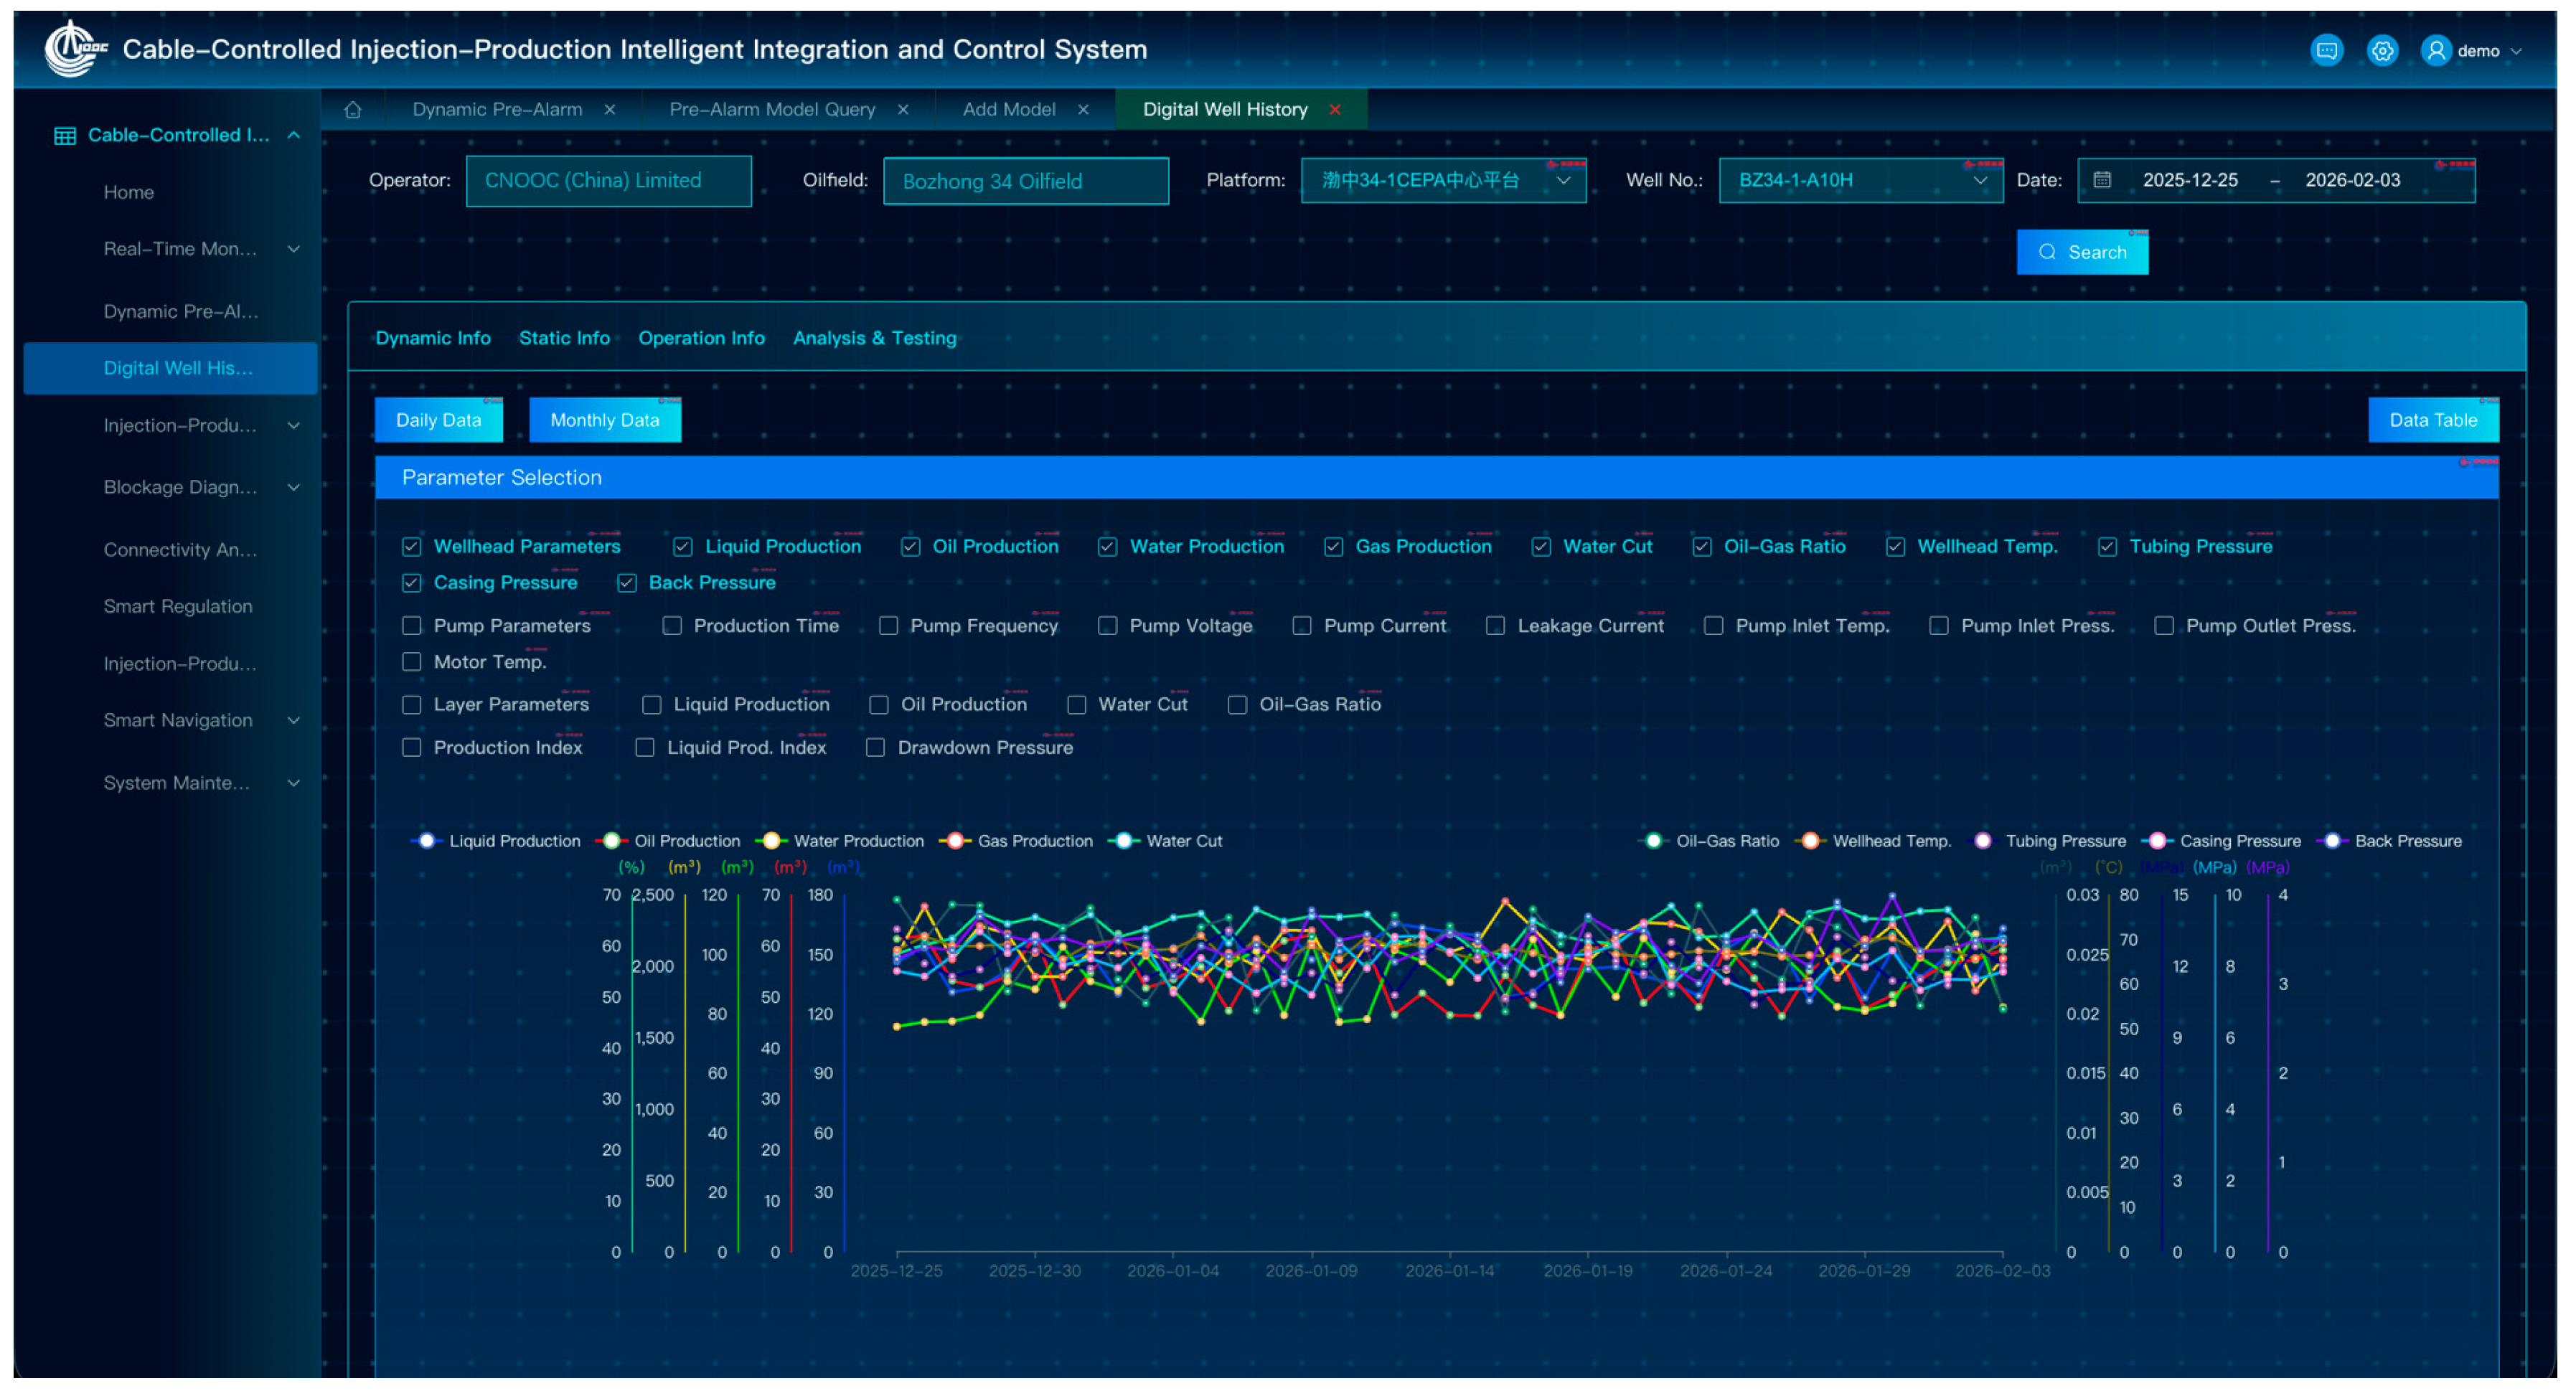The image size is (2576, 1396).
Task: Click the calendar icon in Date field
Action: tap(2102, 180)
